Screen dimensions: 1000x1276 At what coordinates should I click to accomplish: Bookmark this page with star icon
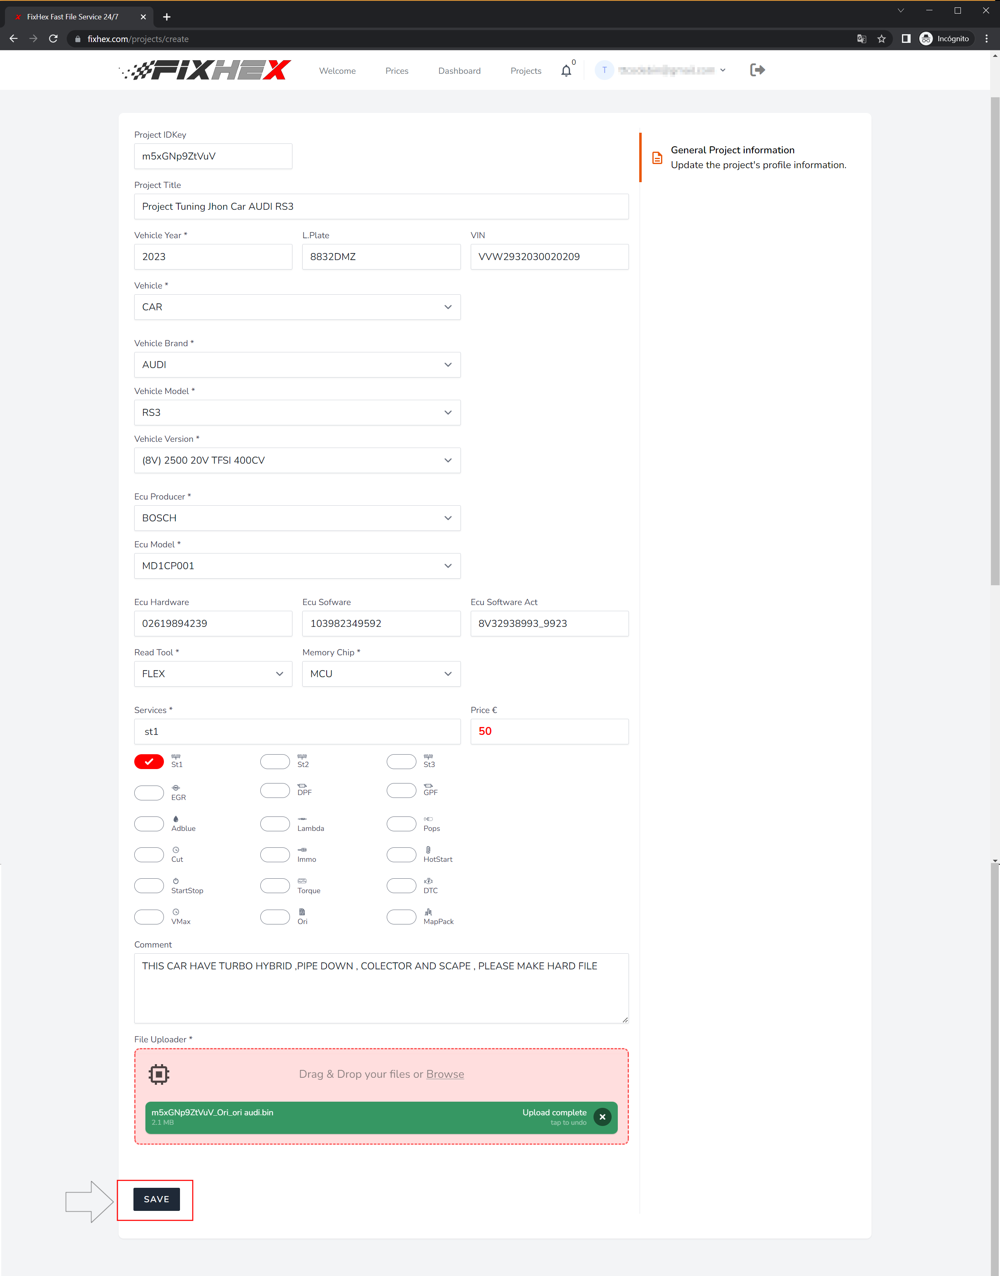click(x=881, y=39)
